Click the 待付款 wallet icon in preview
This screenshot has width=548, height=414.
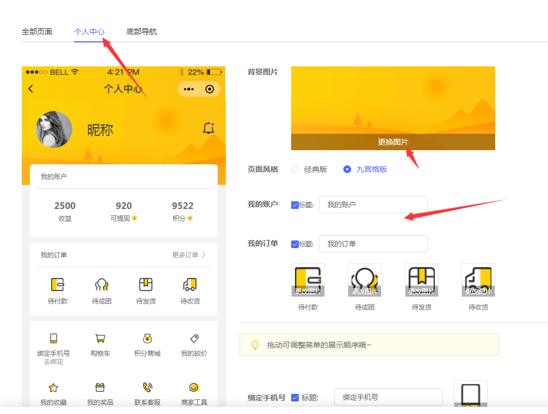point(57,285)
